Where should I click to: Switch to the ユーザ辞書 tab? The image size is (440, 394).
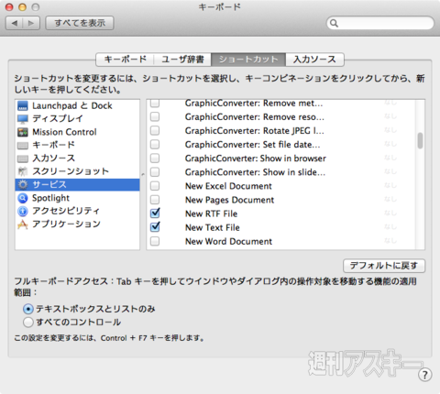click(182, 60)
